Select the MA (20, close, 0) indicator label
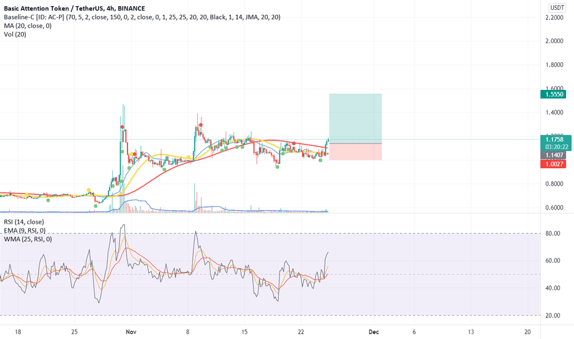This screenshot has height=339, width=574. click(28, 26)
